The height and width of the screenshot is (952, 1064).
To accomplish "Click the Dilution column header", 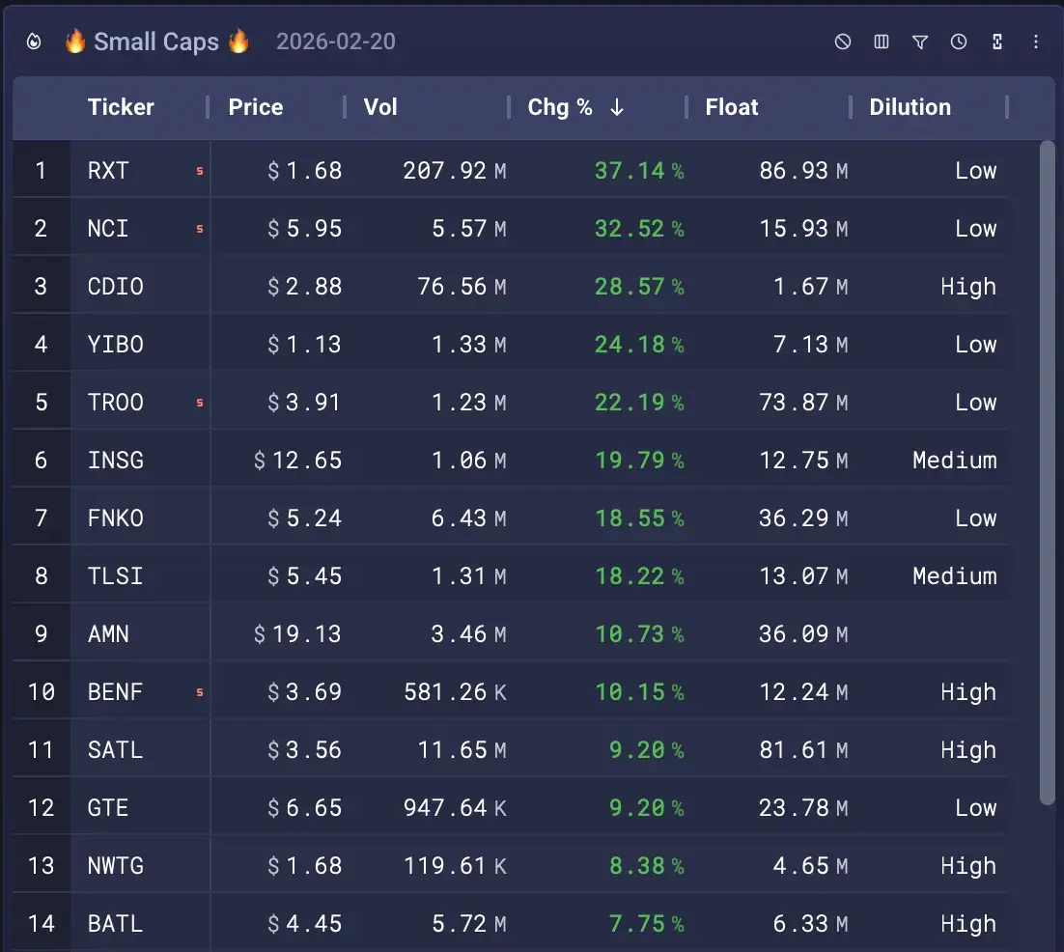I will click(910, 108).
